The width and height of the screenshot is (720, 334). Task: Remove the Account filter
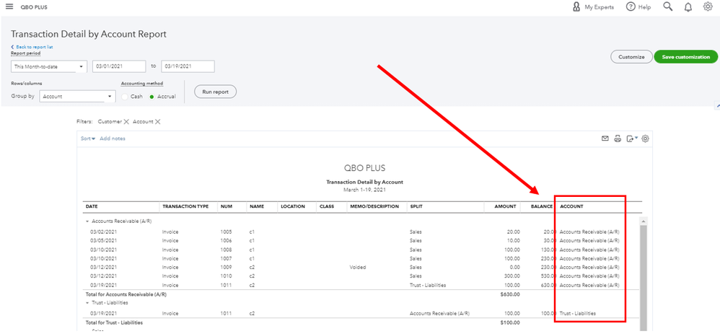pyautogui.click(x=157, y=122)
